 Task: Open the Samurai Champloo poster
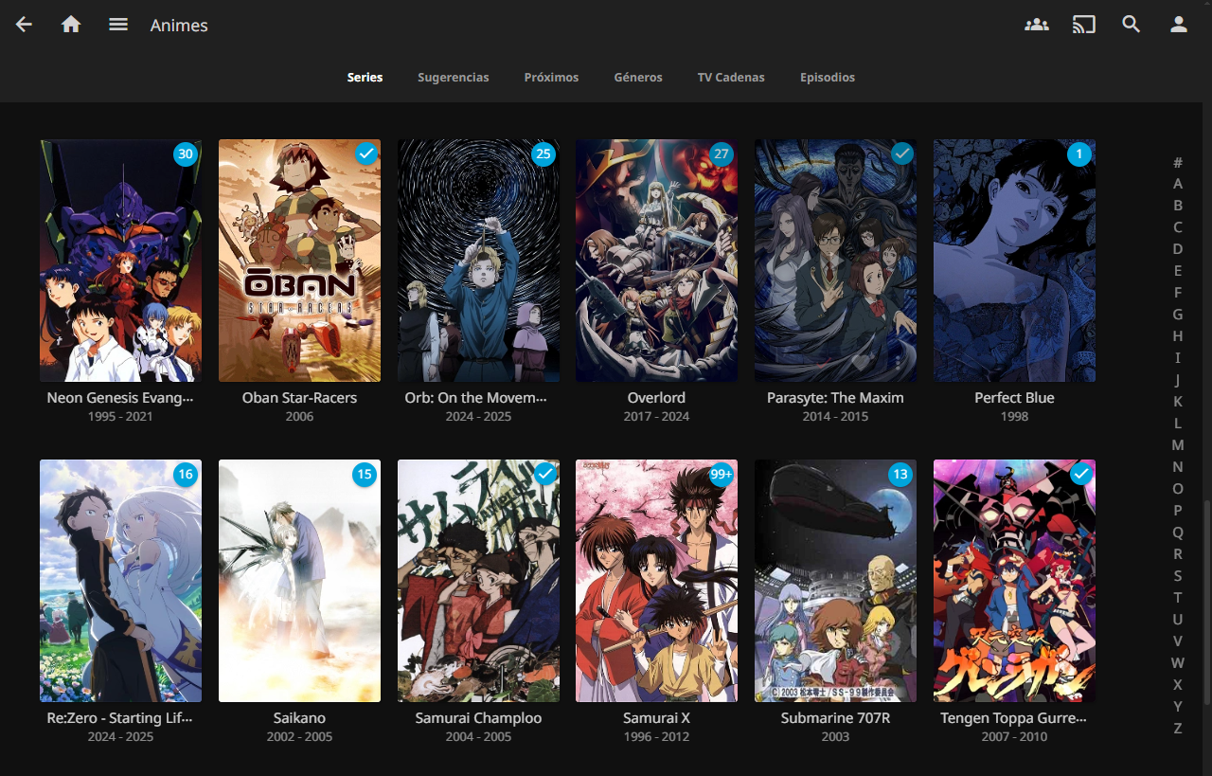click(x=478, y=581)
